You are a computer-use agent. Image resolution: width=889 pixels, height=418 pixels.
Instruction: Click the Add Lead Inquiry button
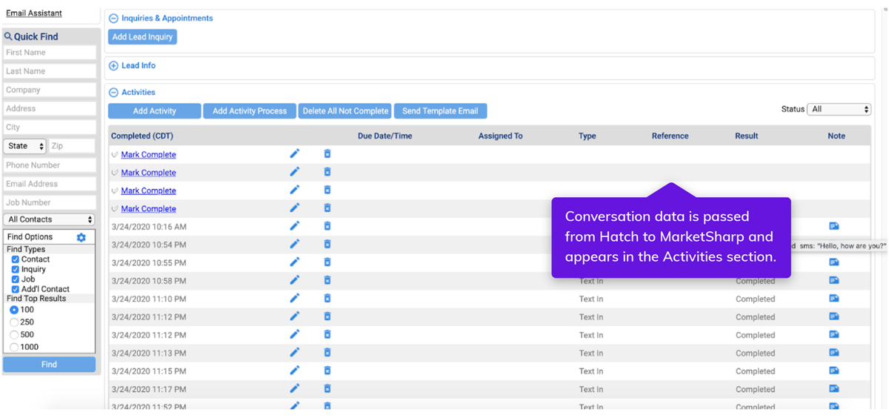tap(142, 37)
